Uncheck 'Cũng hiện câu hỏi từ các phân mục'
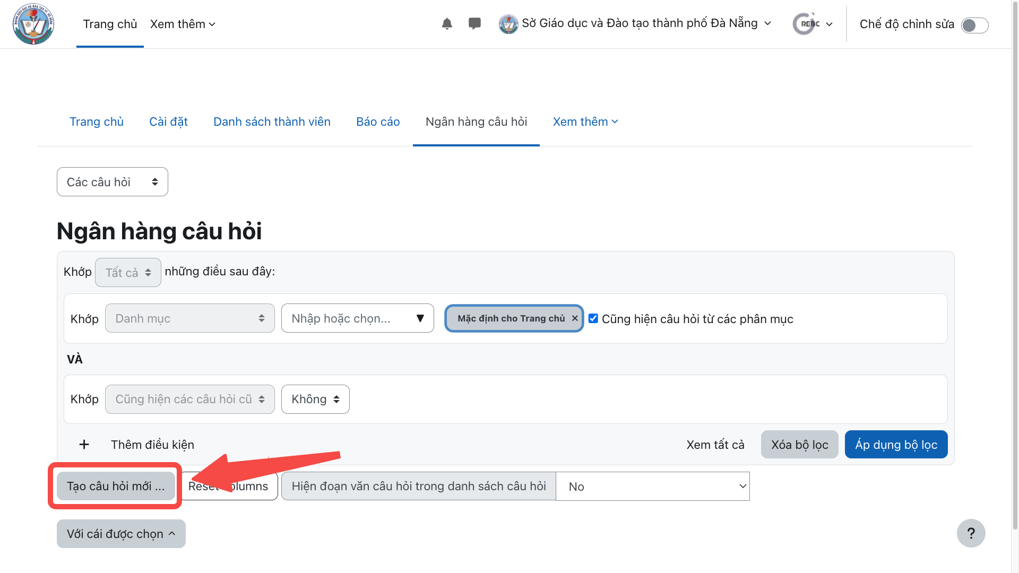Screen dimensions: 1019x573 pyautogui.click(x=593, y=318)
